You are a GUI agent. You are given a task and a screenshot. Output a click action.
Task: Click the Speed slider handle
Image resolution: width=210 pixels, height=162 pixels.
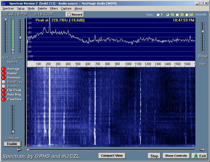(13, 50)
